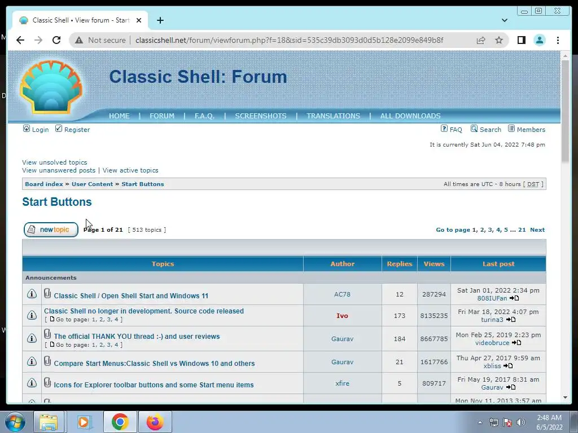Open SCREENSHOTS in the navigation bar
This screenshot has width=578, height=433.
tap(261, 116)
